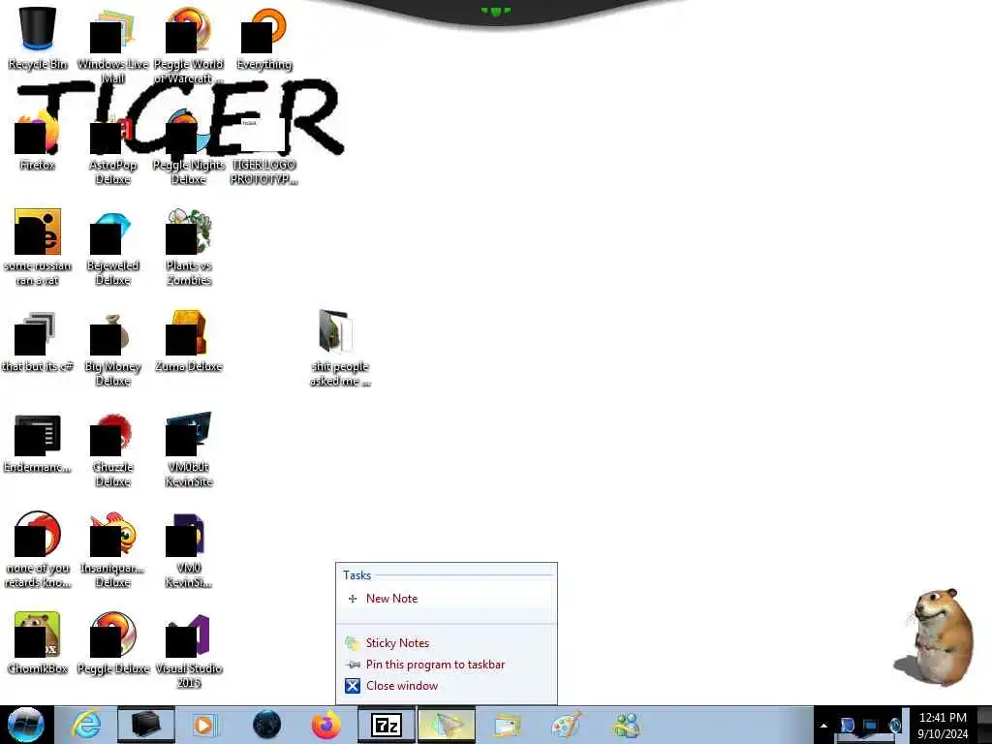The height and width of the screenshot is (744, 992).
Task: Choose Pin this program to taskbar
Action: click(x=446, y=665)
